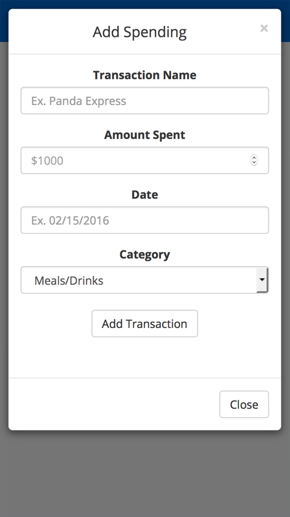Click the $1000 placeholder in Amount Spent

click(x=47, y=161)
